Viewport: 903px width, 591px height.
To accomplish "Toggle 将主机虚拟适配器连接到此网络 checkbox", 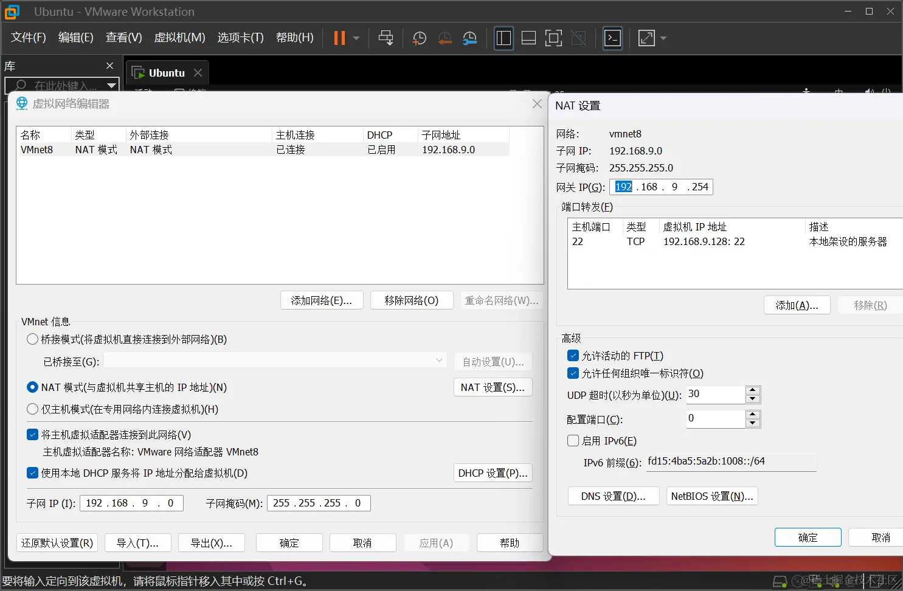I will [x=33, y=435].
